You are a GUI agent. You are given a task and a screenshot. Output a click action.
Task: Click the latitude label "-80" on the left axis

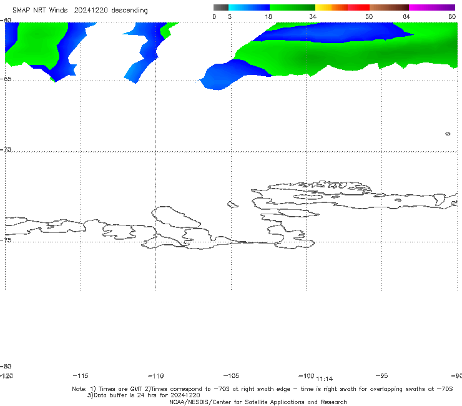(6, 366)
